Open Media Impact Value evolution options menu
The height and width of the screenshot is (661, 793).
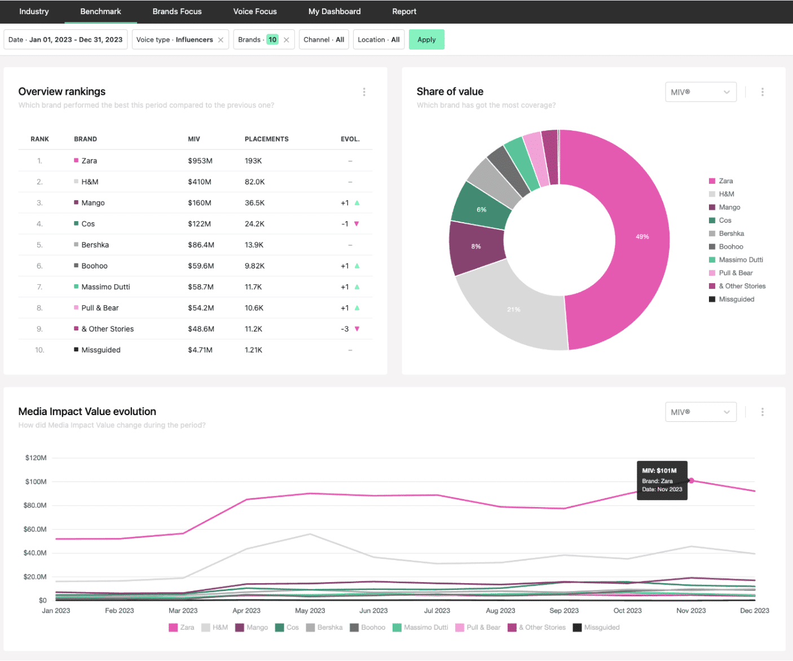(x=763, y=412)
